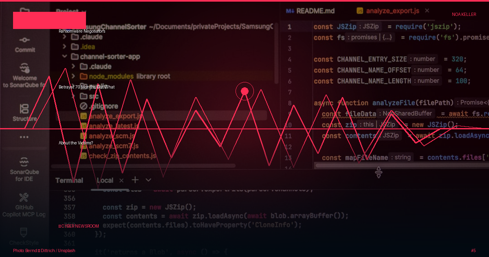The height and width of the screenshot is (257, 489).
Task: Select the 'Ransomware Negotiators' headline text
Action: (x=82, y=31)
